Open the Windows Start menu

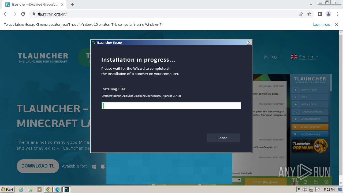point(7,189)
